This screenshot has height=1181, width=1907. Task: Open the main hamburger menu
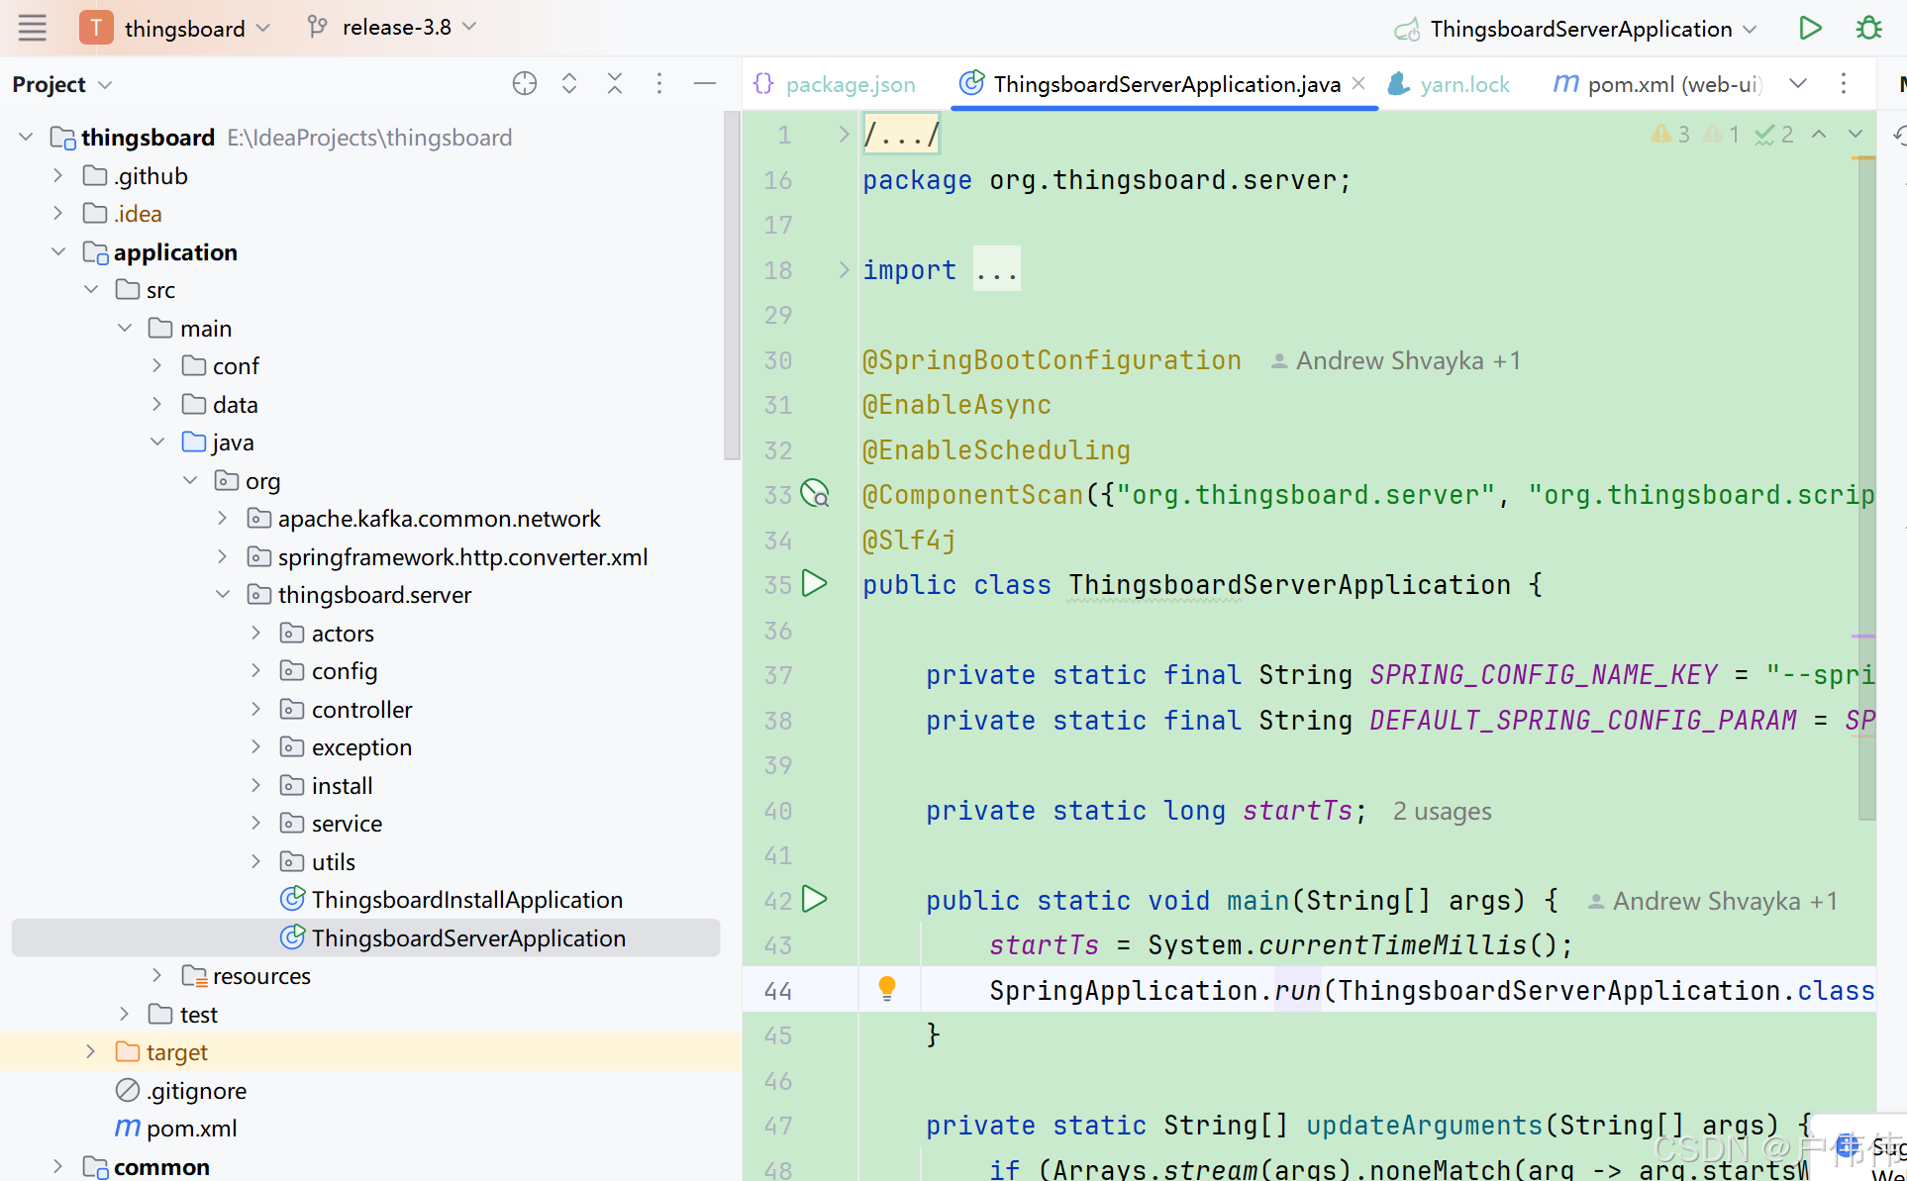click(32, 28)
